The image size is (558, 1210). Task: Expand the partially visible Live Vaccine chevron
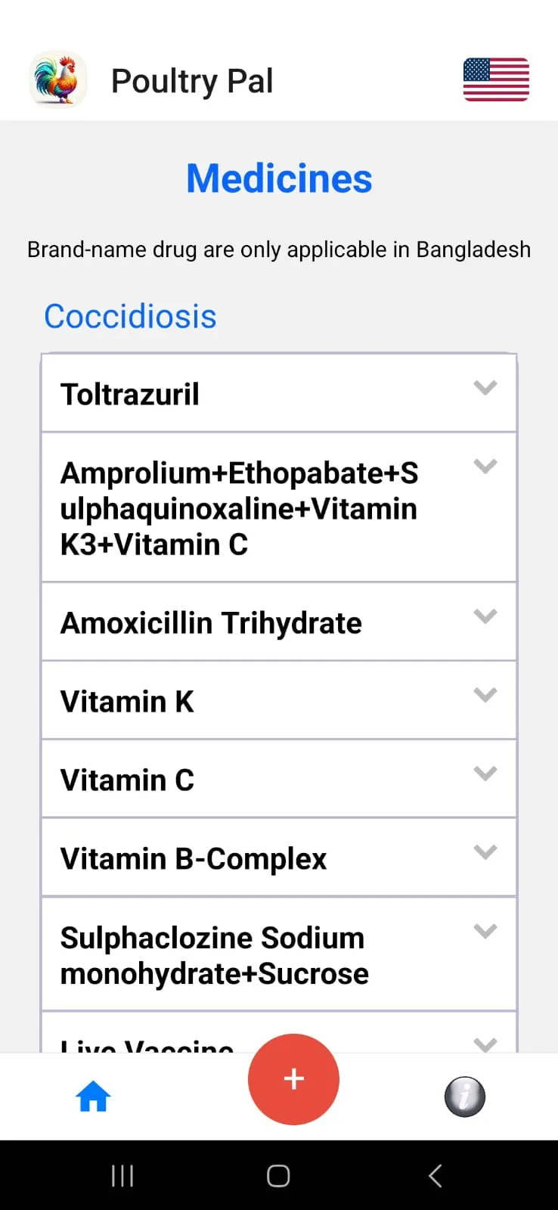[x=485, y=1044]
